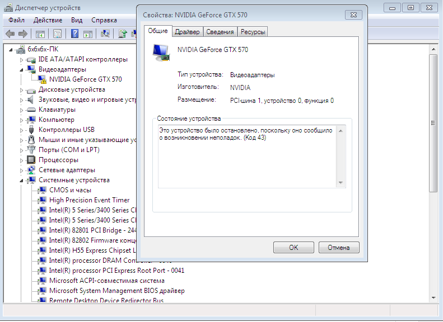Click the Intel(R) 82802 Firmware device icon
443x322 pixels.
click(x=43, y=240)
